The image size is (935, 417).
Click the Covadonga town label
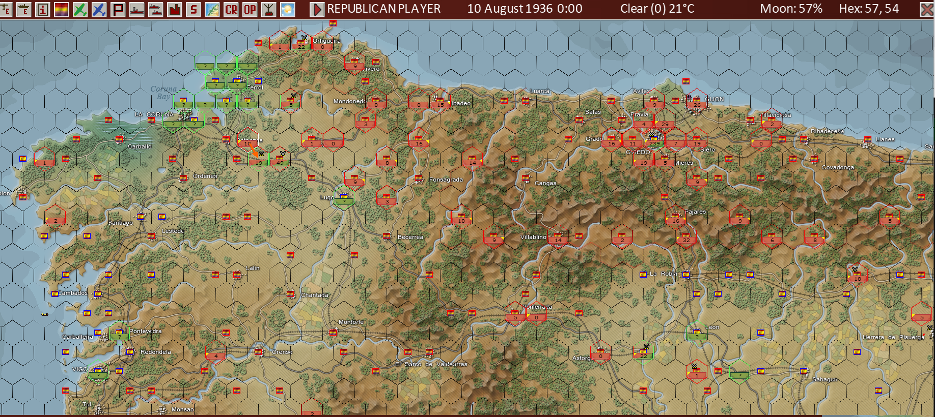(838, 167)
